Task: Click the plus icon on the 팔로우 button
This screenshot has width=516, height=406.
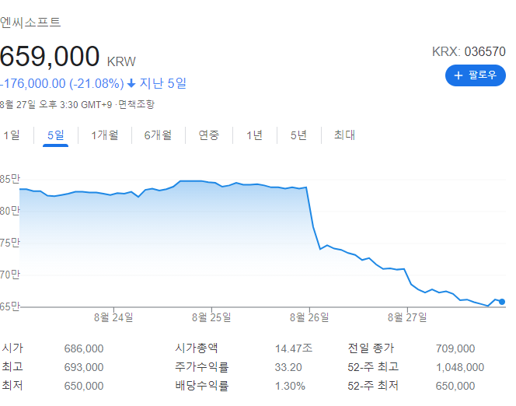Action: (458, 75)
